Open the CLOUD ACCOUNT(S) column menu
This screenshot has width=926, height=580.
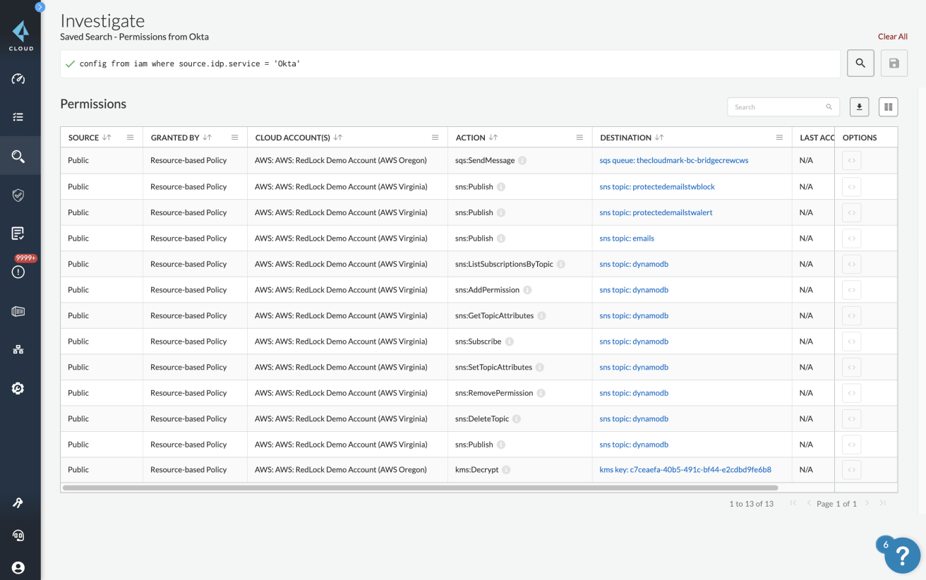(435, 138)
